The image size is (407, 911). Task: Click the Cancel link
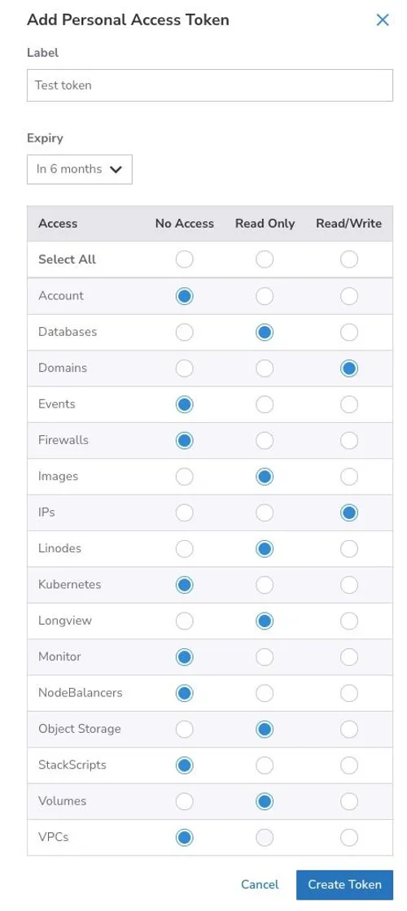coord(260,884)
